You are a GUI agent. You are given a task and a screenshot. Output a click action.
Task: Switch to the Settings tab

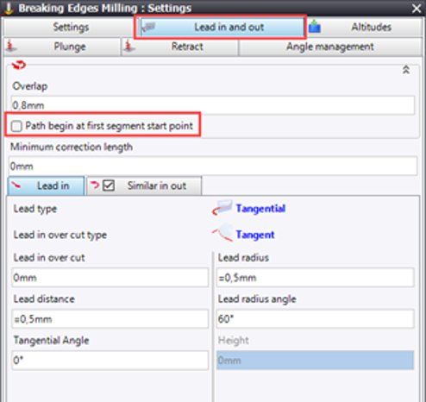[71, 27]
